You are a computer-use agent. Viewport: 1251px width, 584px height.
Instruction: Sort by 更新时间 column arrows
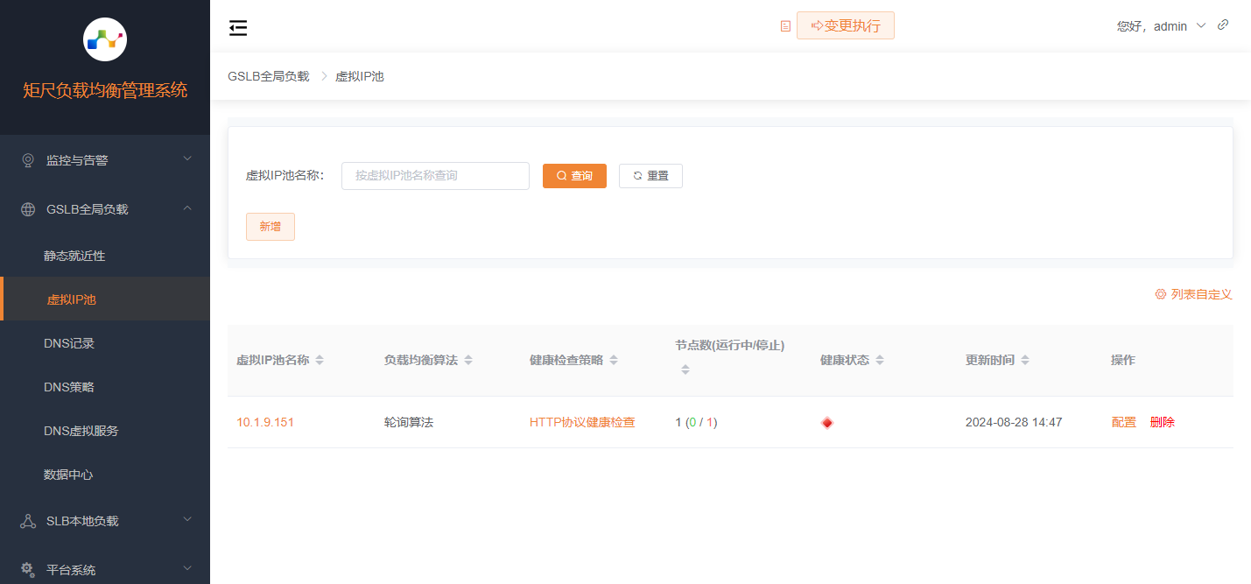[x=1025, y=361]
